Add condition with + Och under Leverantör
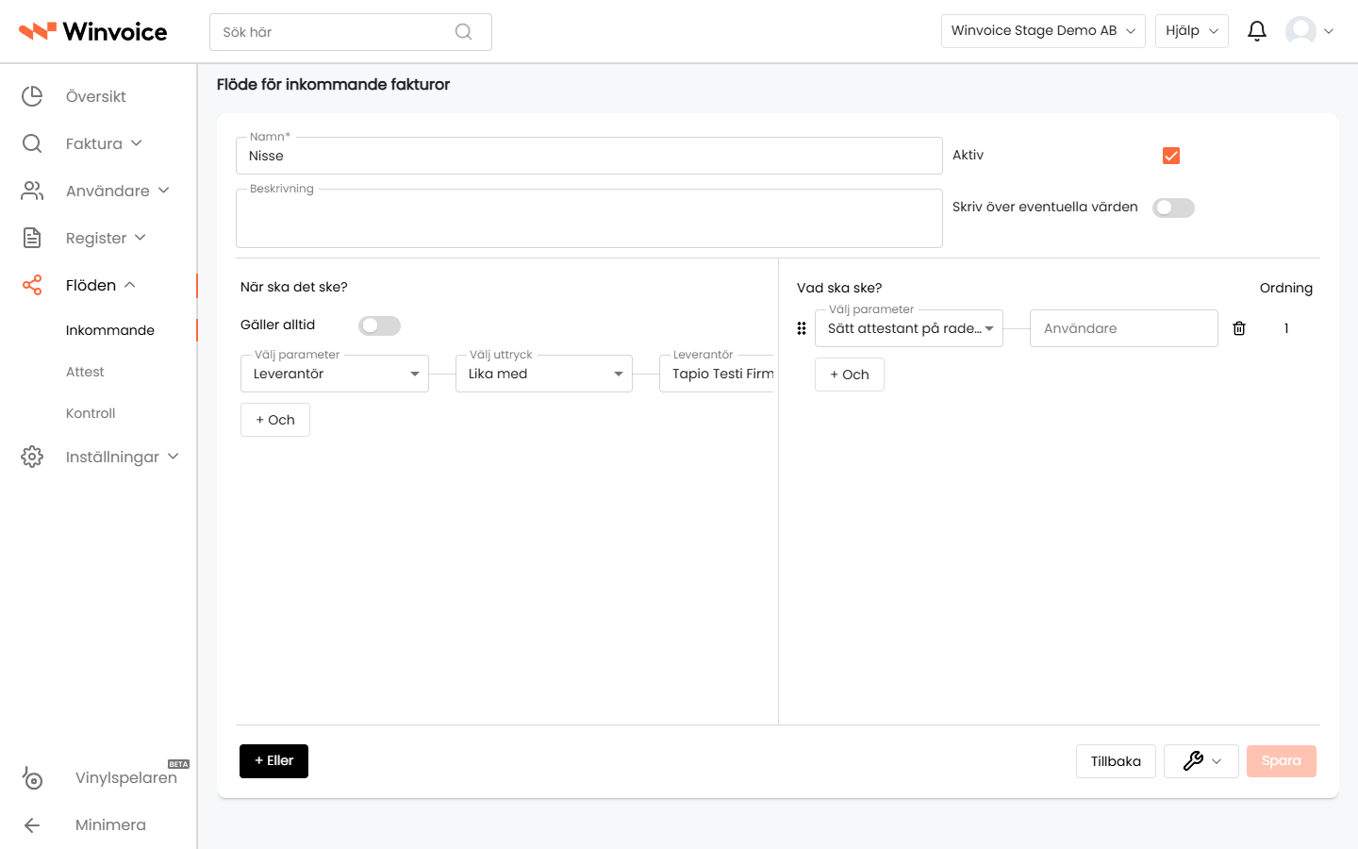The height and width of the screenshot is (849, 1358). (275, 420)
